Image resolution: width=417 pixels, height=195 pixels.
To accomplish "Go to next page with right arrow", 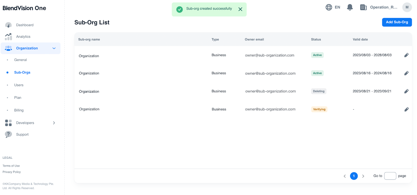I will 363,176.
